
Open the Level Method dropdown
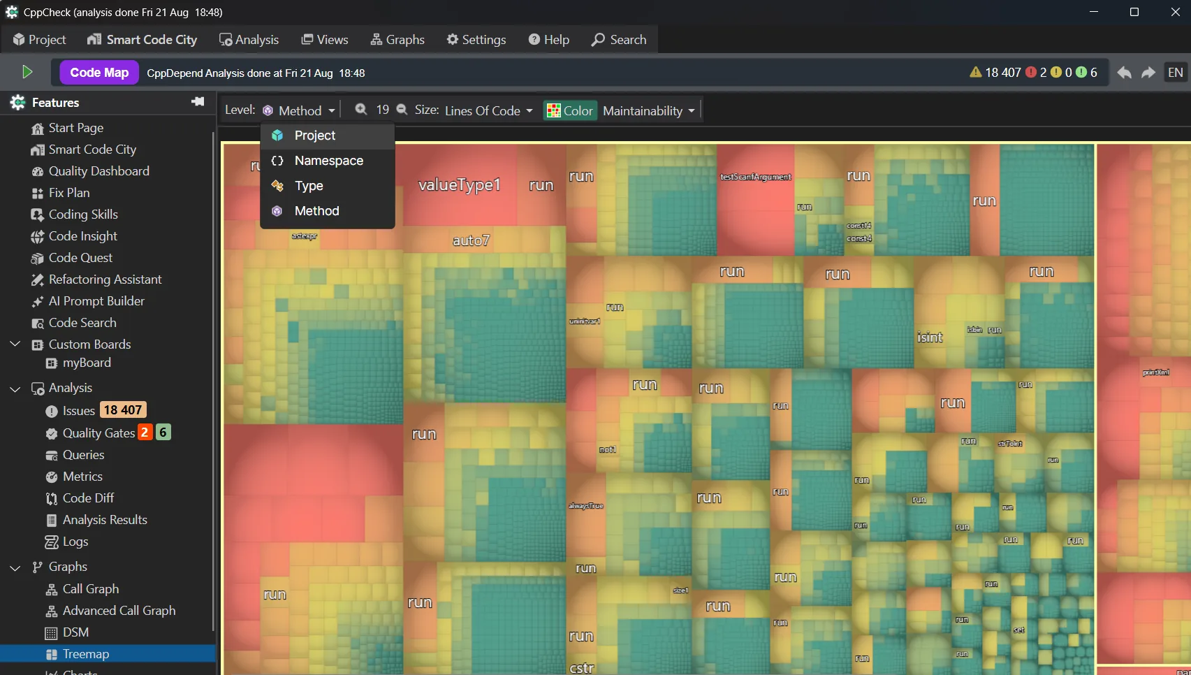pyautogui.click(x=300, y=110)
